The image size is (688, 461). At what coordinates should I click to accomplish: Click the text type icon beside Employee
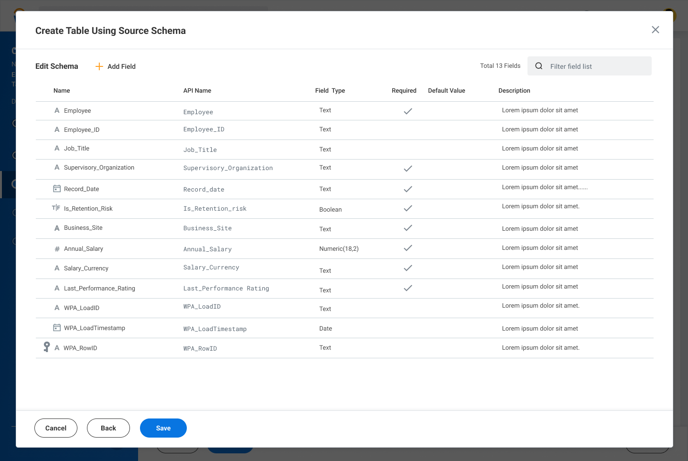[57, 110]
